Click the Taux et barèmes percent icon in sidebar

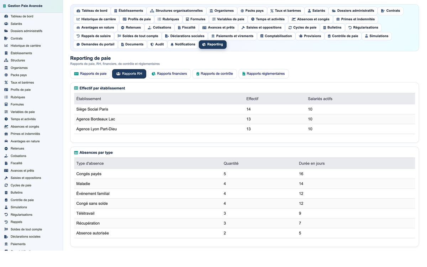coord(6,83)
